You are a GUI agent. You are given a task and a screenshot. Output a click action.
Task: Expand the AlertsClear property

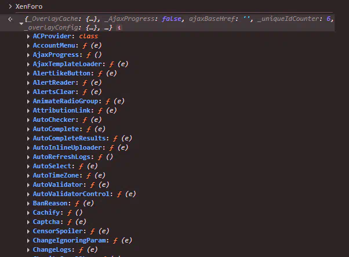pos(28,92)
